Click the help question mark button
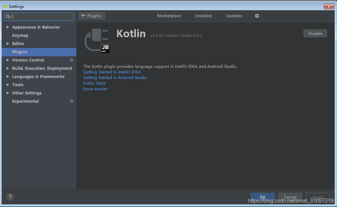Image resolution: width=337 pixels, height=207 pixels. 10,197
